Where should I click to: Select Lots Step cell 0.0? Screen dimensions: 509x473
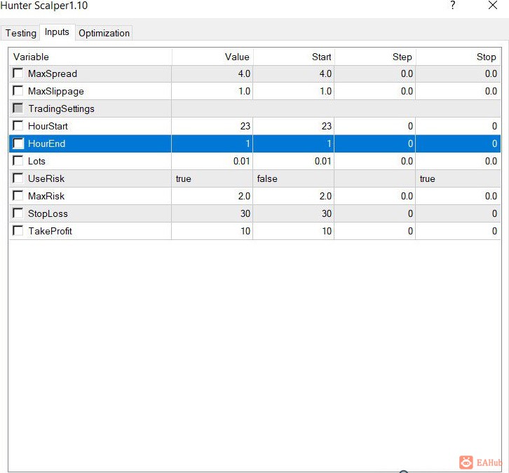click(x=375, y=161)
